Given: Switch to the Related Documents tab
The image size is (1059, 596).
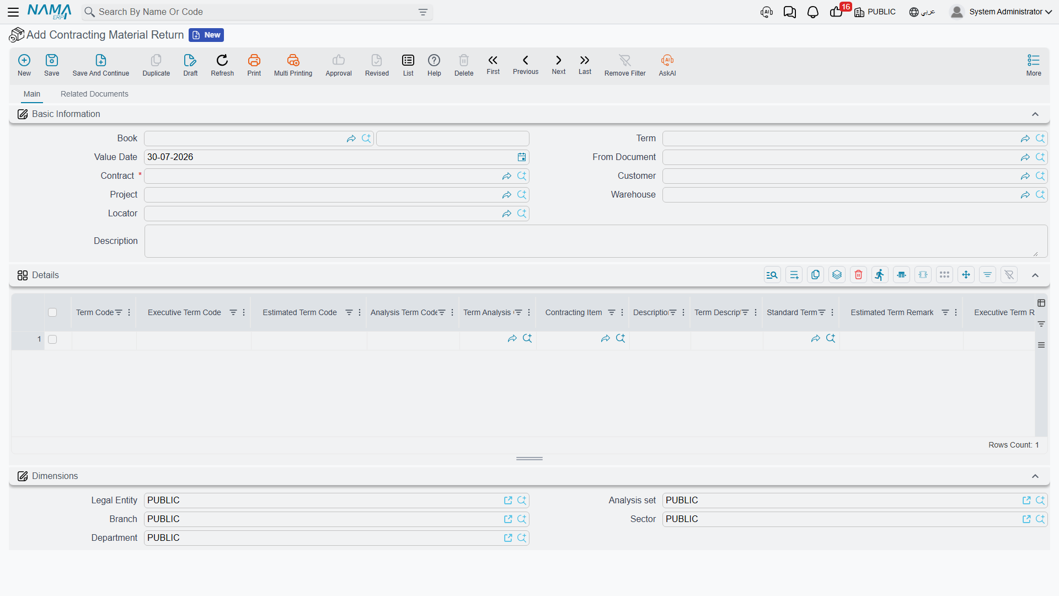Looking at the screenshot, I should [94, 94].
